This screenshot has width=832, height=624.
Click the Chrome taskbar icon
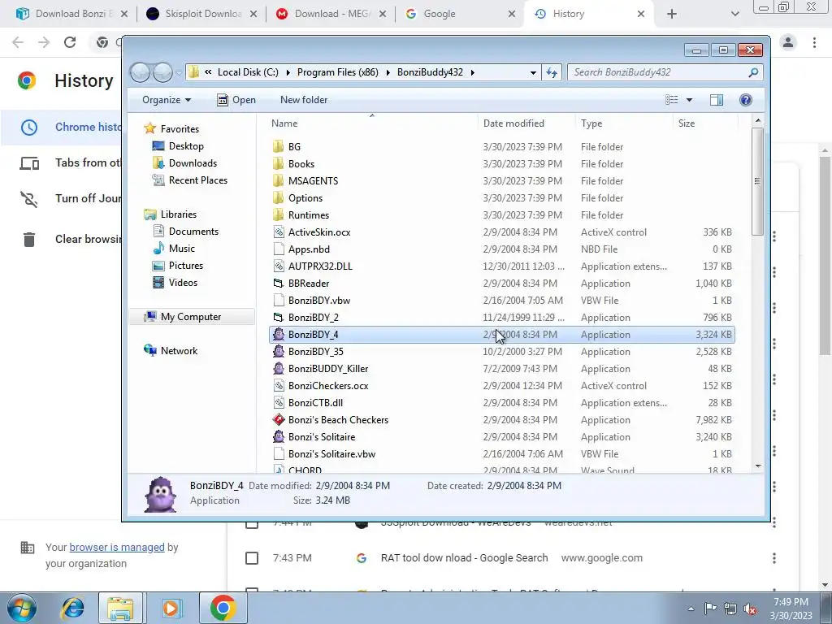tap(223, 608)
